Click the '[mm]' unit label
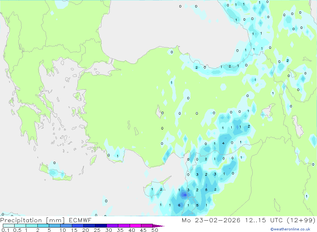The width and height of the screenshot is (317, 232). coord(55,220)
